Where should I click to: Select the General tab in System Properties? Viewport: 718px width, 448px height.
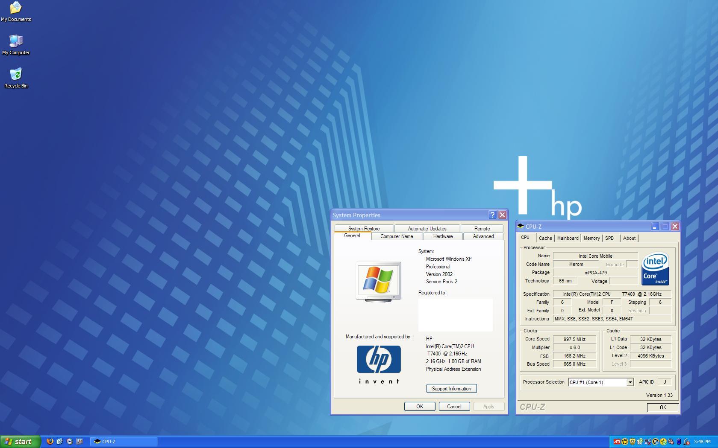click(352, 236)
